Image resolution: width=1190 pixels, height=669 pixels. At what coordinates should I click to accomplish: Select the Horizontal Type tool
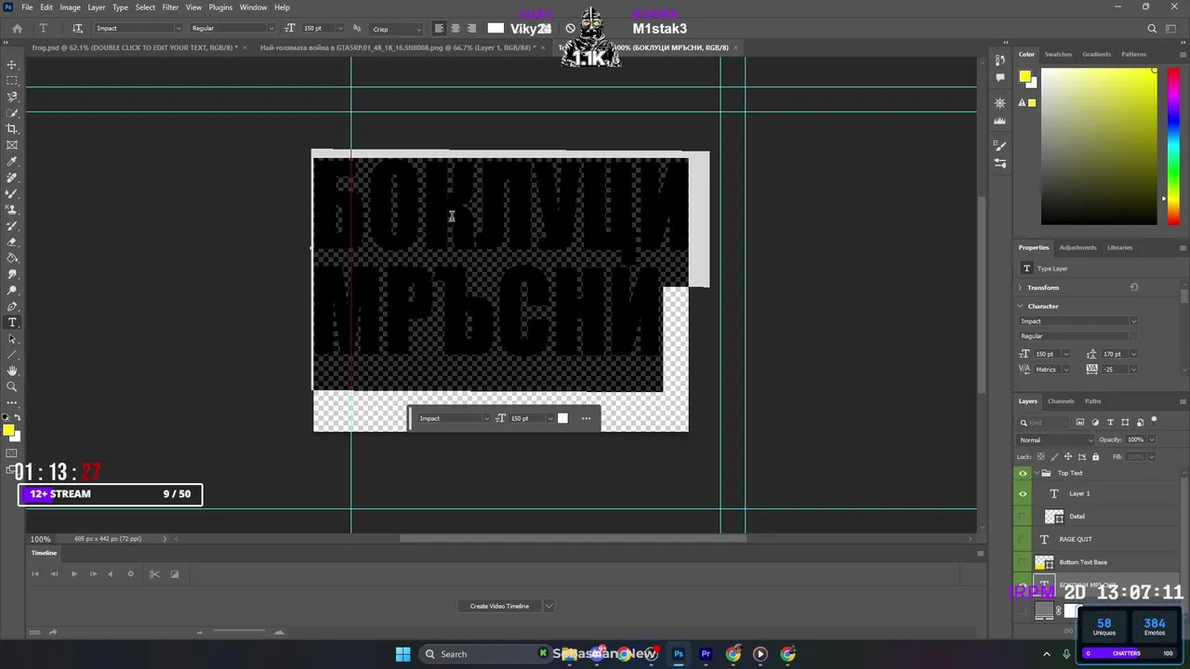click(x=12, y=322)
